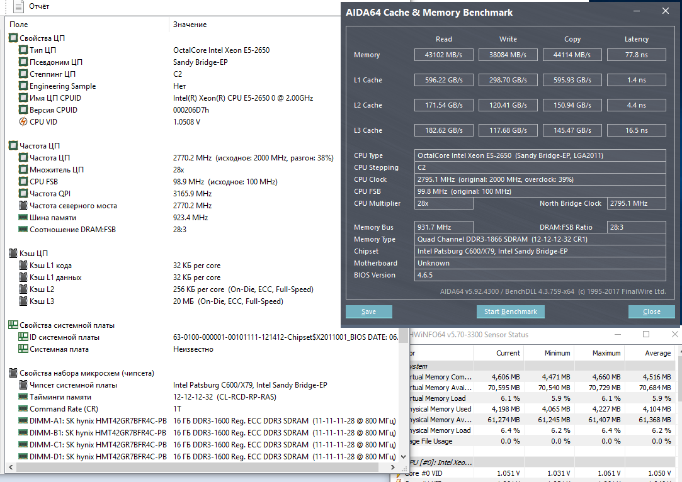
Task: Click the Command Rate (CR) row
Action: coord(202,409)
